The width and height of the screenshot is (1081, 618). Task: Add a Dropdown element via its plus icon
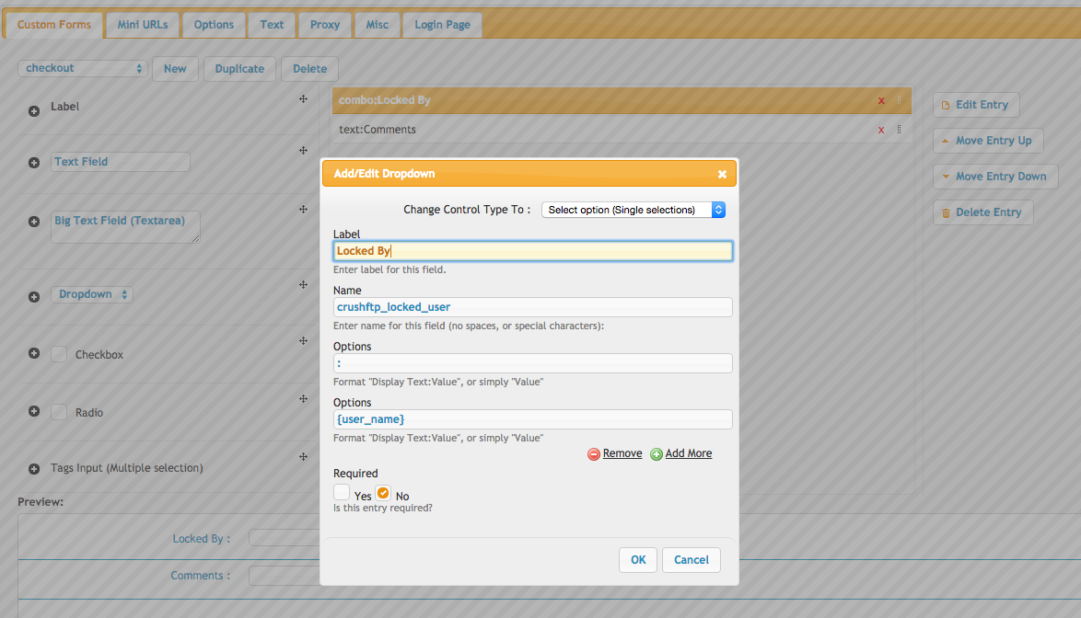(34, 297)
